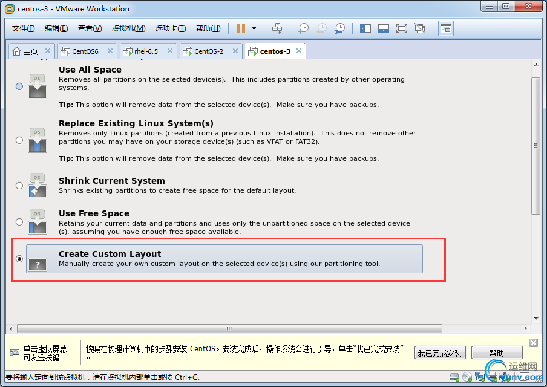Click the Create Custom Layout heading
Image resolution: width=547 pixels, height=387 pixels.
coord(110,254)
